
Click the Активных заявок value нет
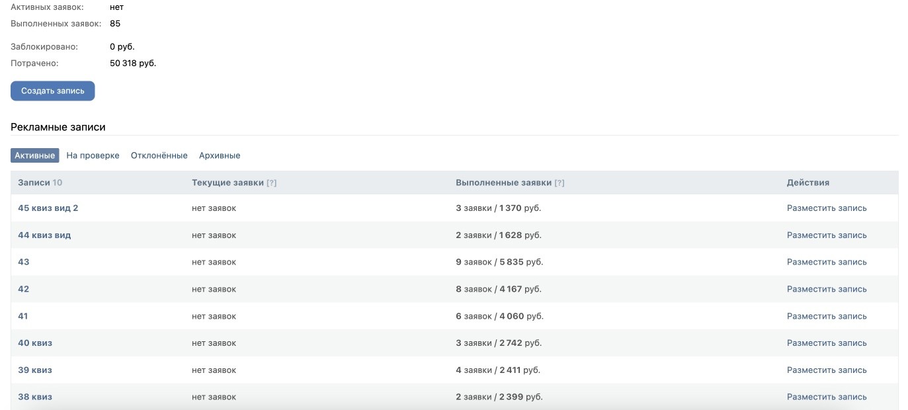116,7
